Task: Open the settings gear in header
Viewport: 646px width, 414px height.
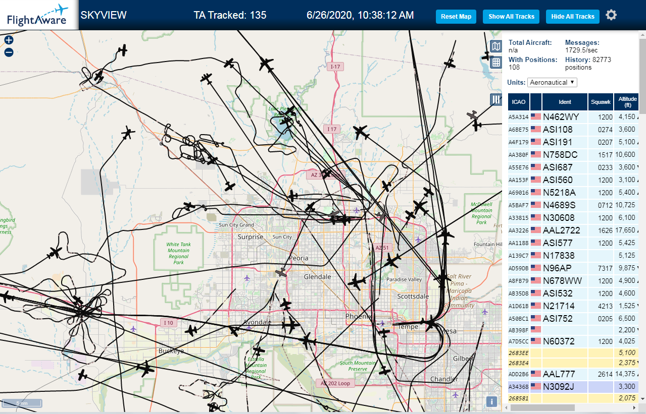Action: click(x=611, y=15)
